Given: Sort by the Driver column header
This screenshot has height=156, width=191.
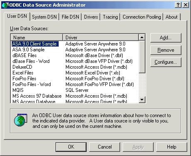Looking at the screenshot, I should (x=101, y=38).
